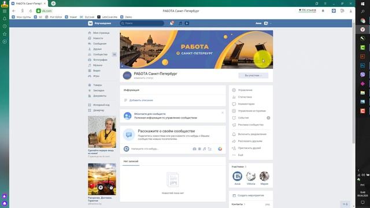Open member Мария avatar
370x208 pixels.
[x=264, y=176]
